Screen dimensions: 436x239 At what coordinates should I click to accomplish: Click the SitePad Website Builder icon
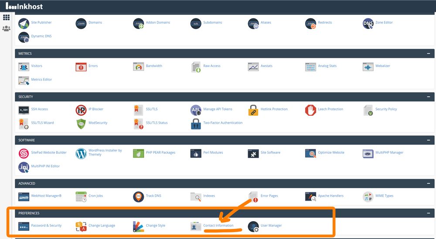(x=24, y=154)
